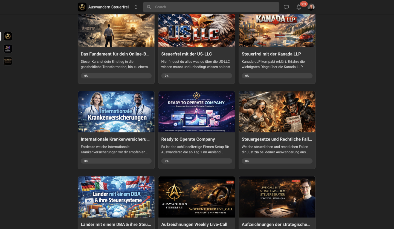394x229 pixels.
Task: Open the Business Mindset community icon
Action: coord(8,61)
